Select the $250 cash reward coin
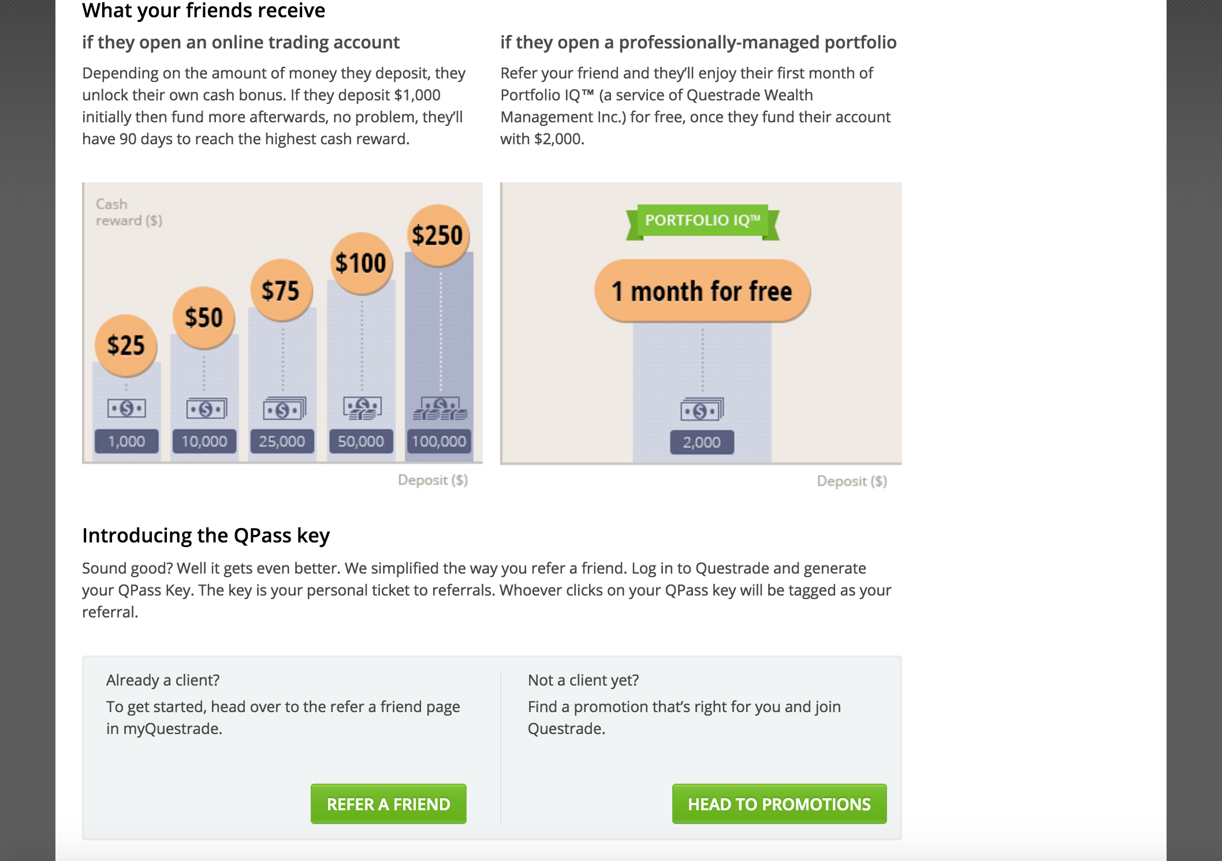This screenshot has height=861, width=1222. [438, 235]
